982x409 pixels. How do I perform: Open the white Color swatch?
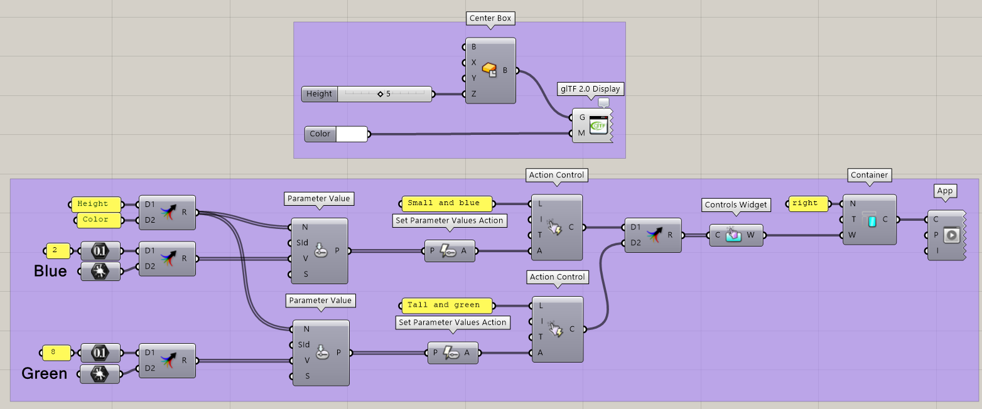(x=352, y=134)
